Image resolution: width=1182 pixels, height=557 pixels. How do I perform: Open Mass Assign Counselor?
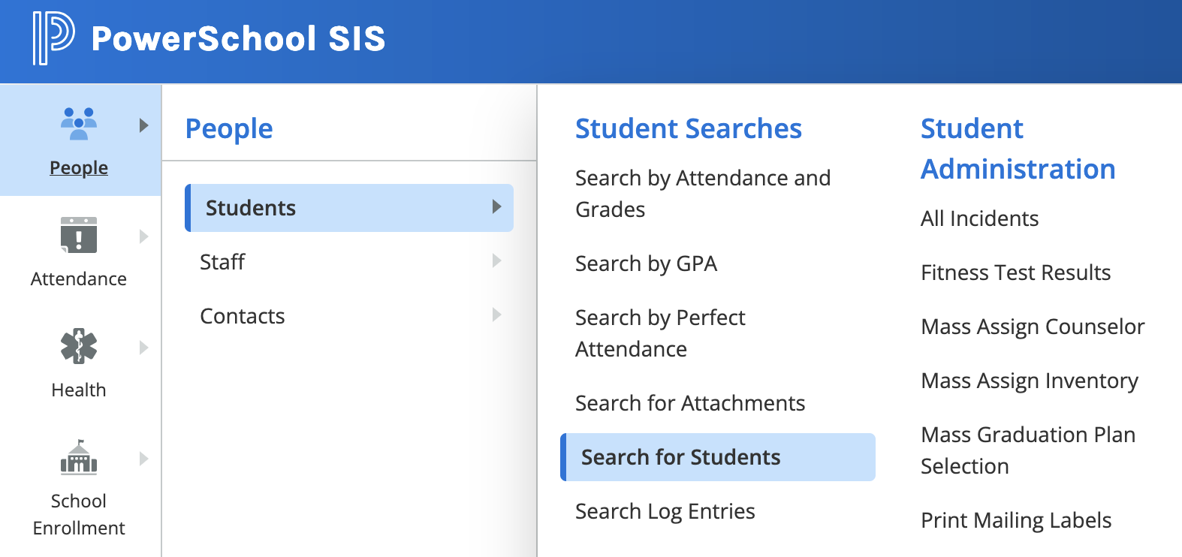1033,327
